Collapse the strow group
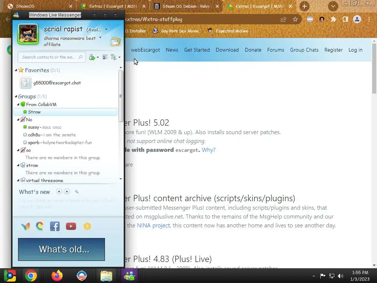The image size is (377, 283). pos(18,165)
